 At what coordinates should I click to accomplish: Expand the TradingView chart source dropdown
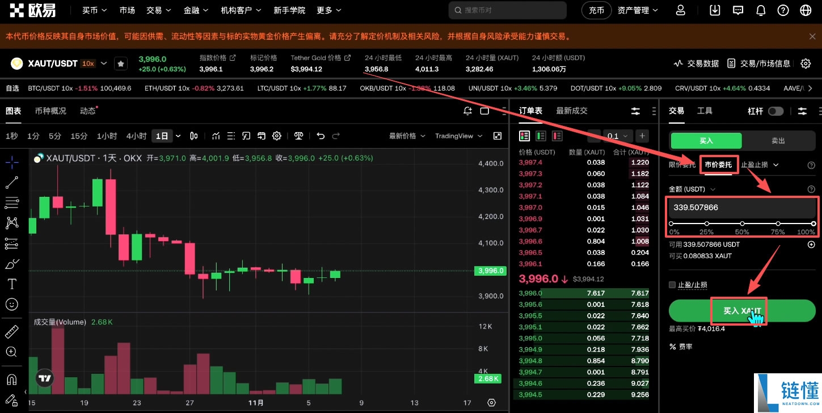pos(459,136)
